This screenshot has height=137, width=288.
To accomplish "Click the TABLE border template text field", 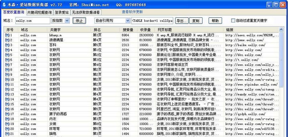I will click(x=152, y=20).
